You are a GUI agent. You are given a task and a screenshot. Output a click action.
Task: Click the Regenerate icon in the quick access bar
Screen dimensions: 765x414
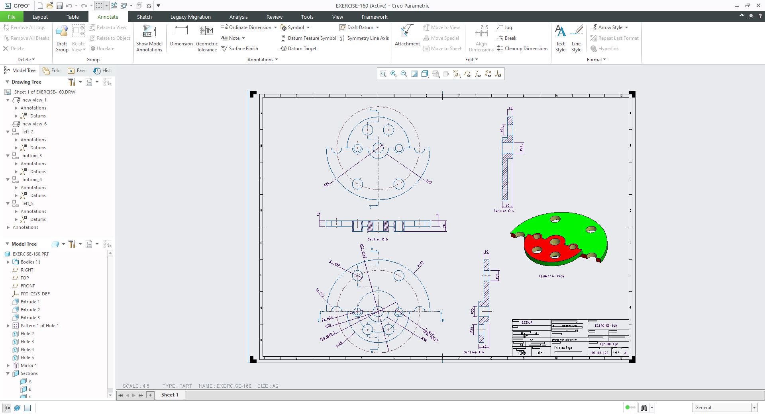click(x=114, y=6)
